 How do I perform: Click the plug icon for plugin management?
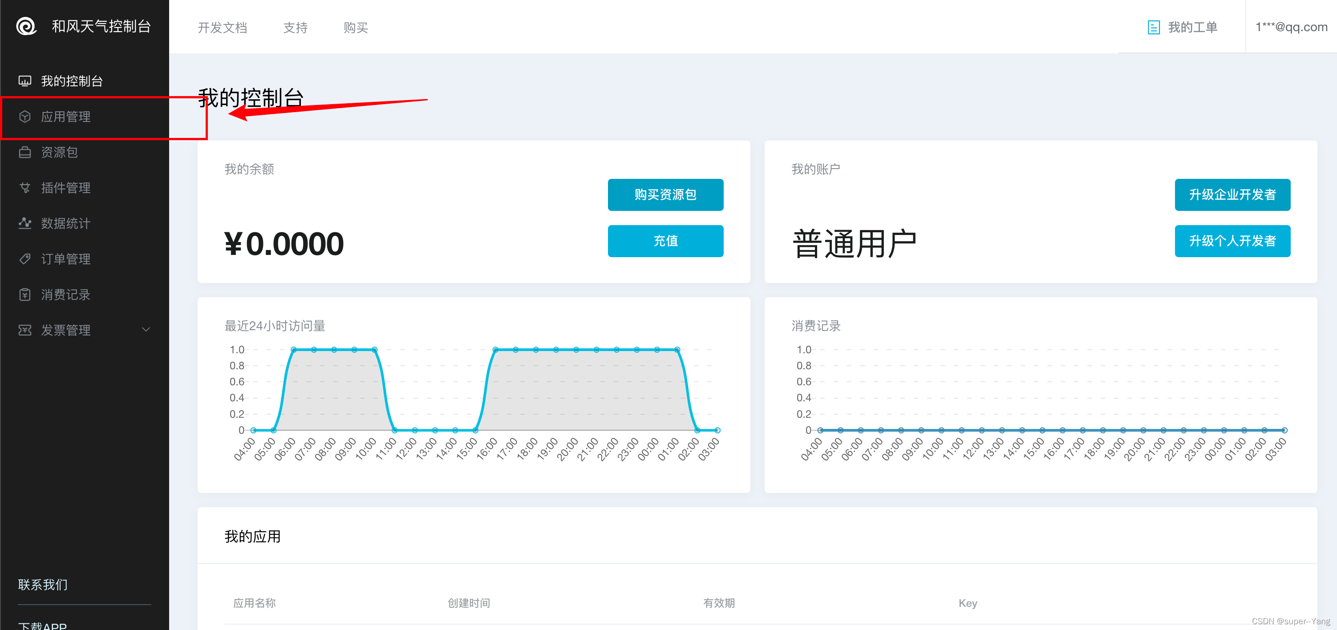coord(25,188)
